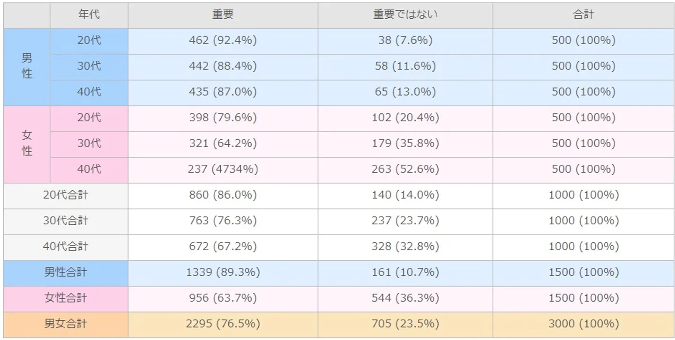Image resolution: width=675 pixels, height=340 pixels.
Task: Click the 1339 (89.3%) cell
Action: click(x=223, y=273)
